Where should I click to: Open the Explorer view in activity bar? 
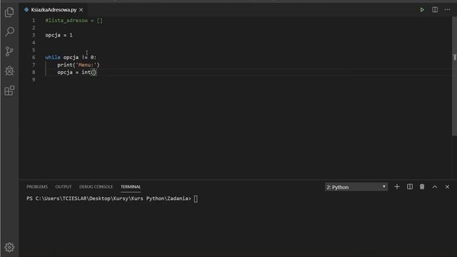[x=9, y=12]
